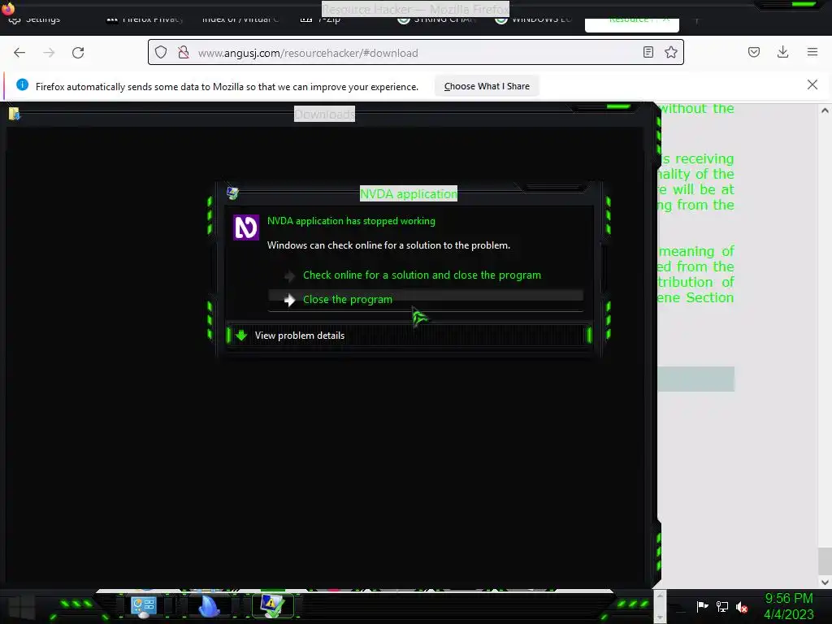Open the blue flame taskbar application icon
832x624 pixels.
(209, 606)
